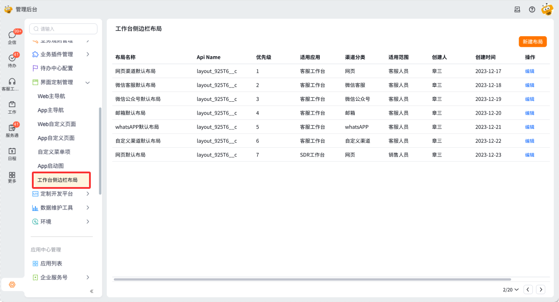The image size is (559, 302).
Task: Open the 更多 apps grid icon
Action: pyautogui.click(x=12, y=177)
